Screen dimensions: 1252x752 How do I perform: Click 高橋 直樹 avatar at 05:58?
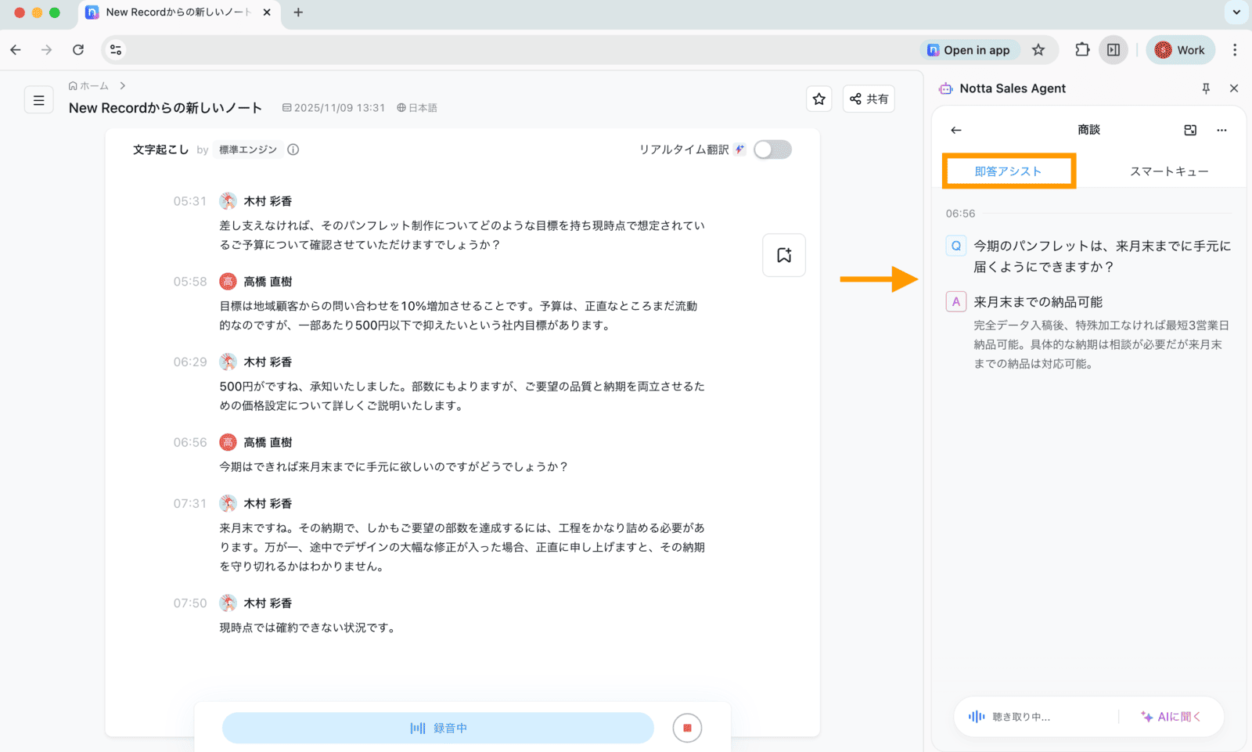click(228, 282)
